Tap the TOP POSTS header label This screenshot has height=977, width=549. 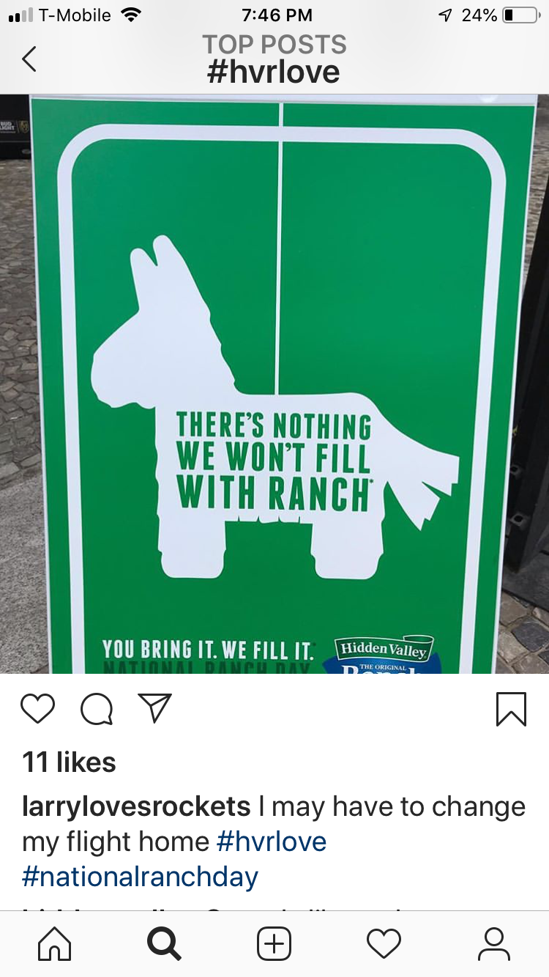274,45
